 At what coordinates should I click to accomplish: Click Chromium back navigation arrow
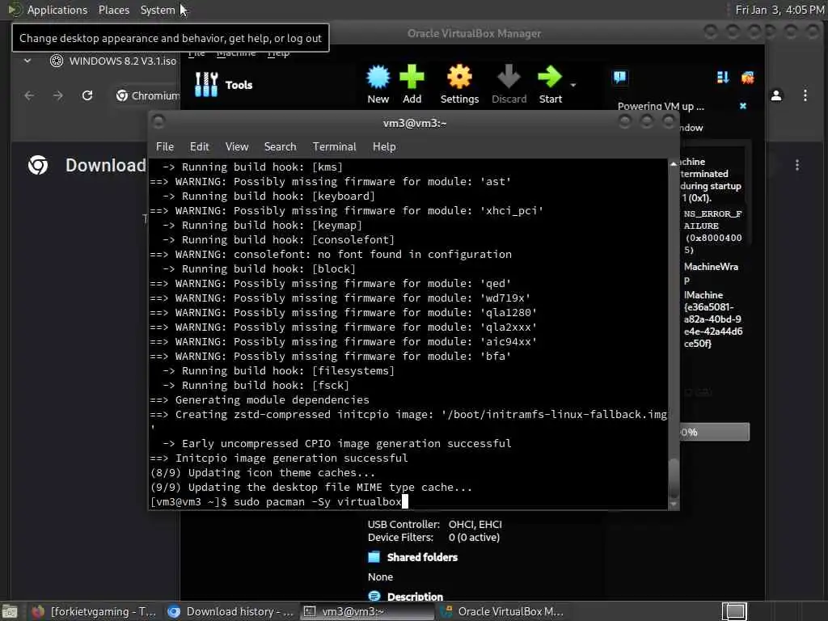[29, 95]
